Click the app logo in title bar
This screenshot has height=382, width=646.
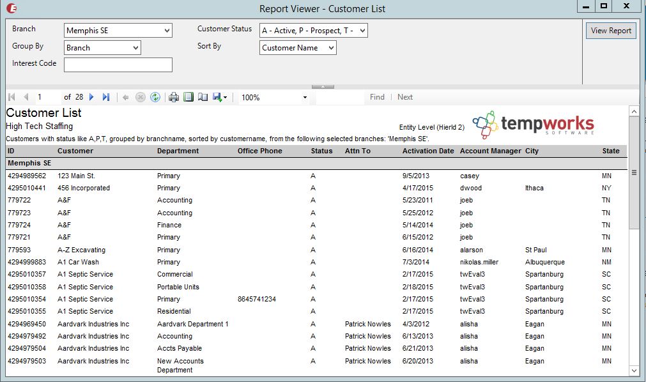tap(12, 8)
